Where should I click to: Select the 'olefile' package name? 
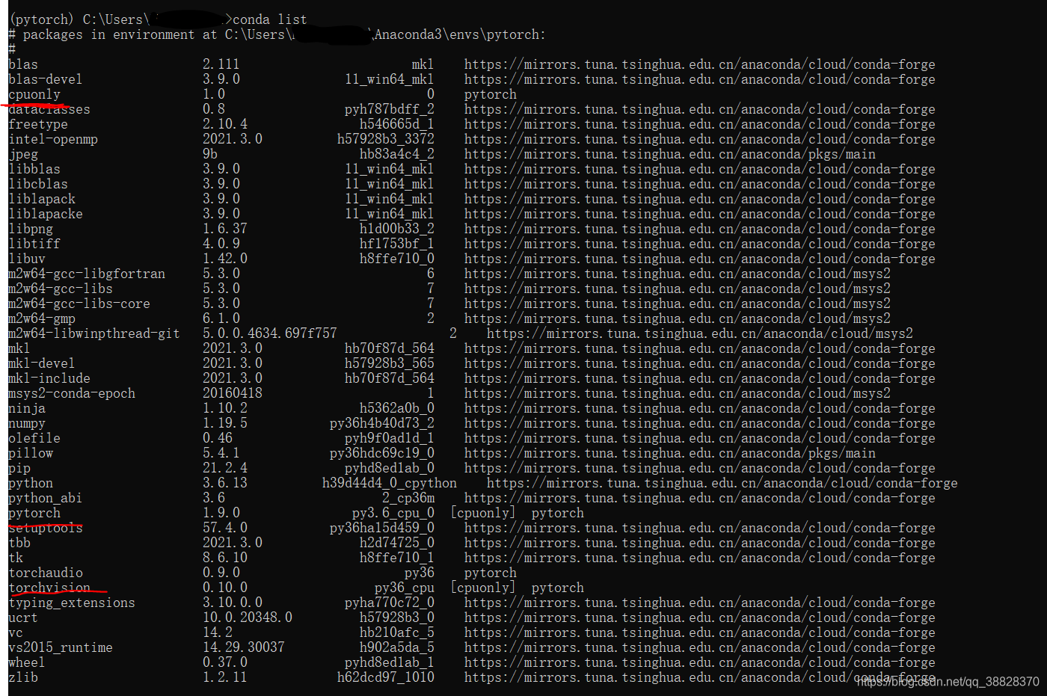coord(34,438)
